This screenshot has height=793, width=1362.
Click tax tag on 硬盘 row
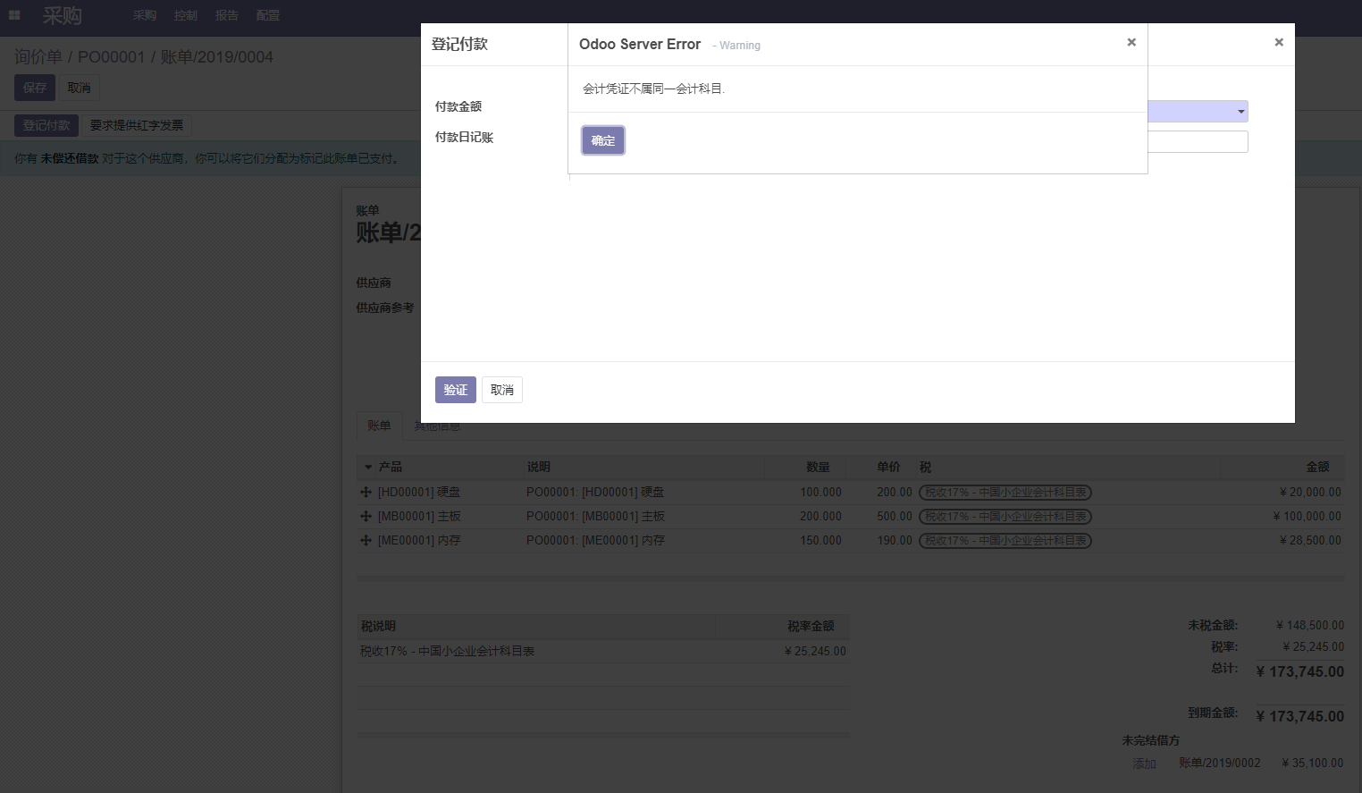pos(1005,492)
